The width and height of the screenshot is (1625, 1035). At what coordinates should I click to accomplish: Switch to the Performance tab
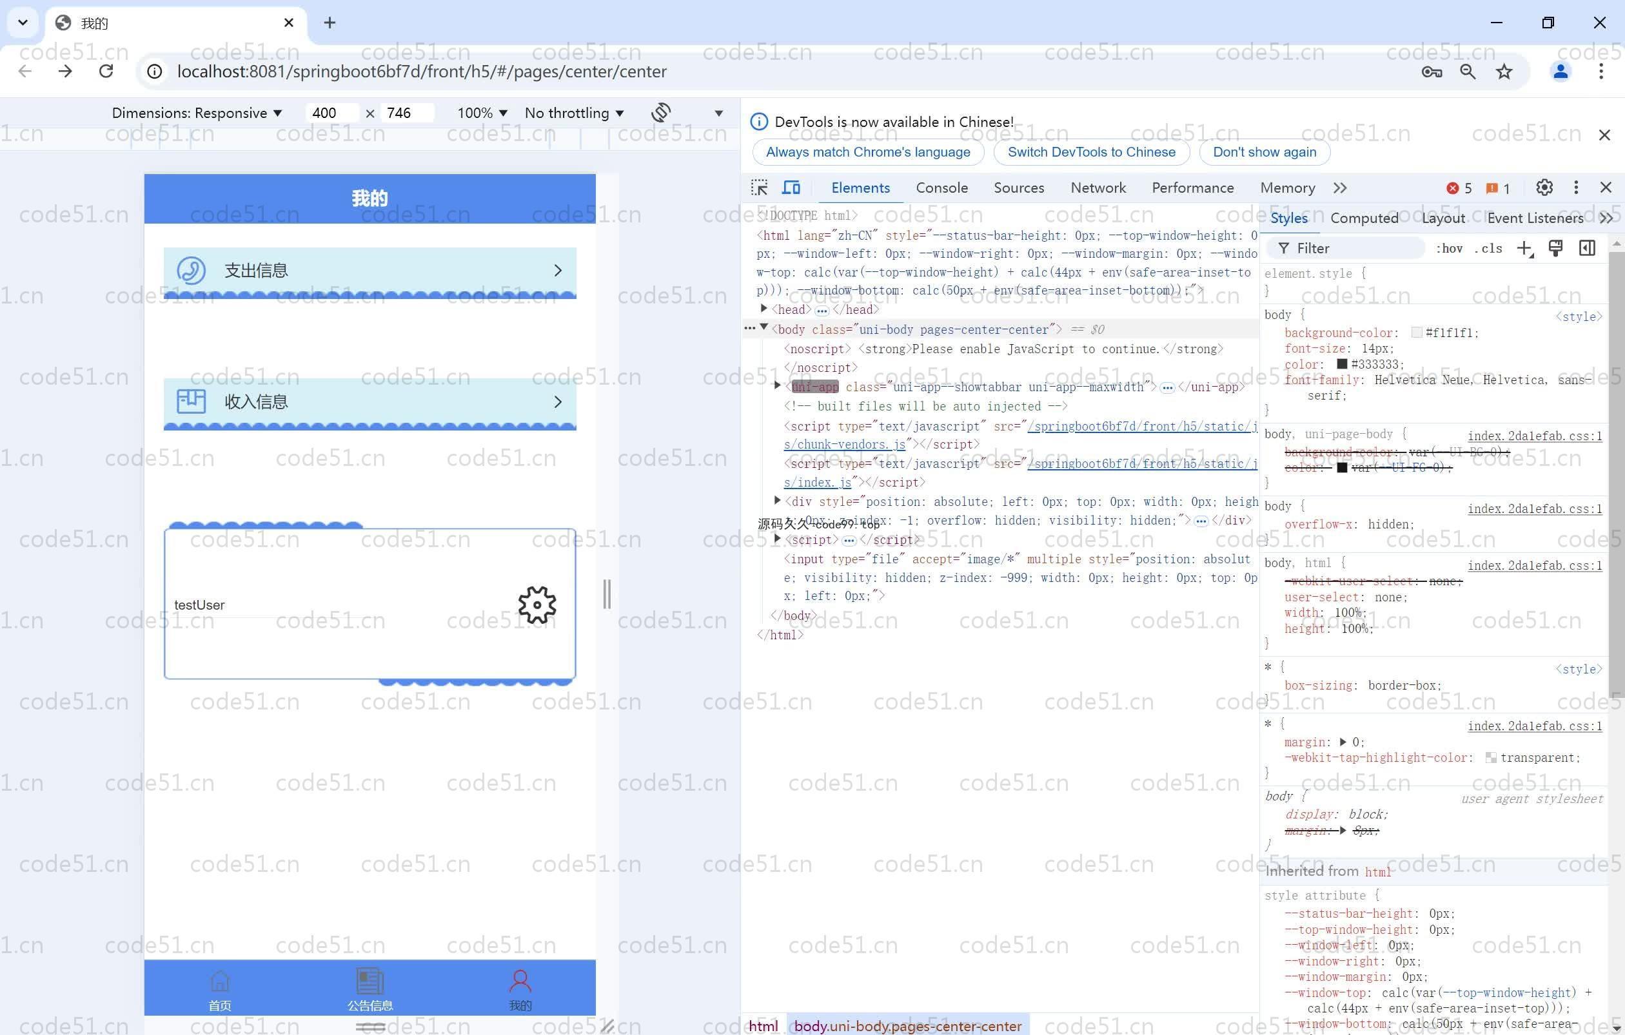pyautogui.click(x=1192, y=188)
